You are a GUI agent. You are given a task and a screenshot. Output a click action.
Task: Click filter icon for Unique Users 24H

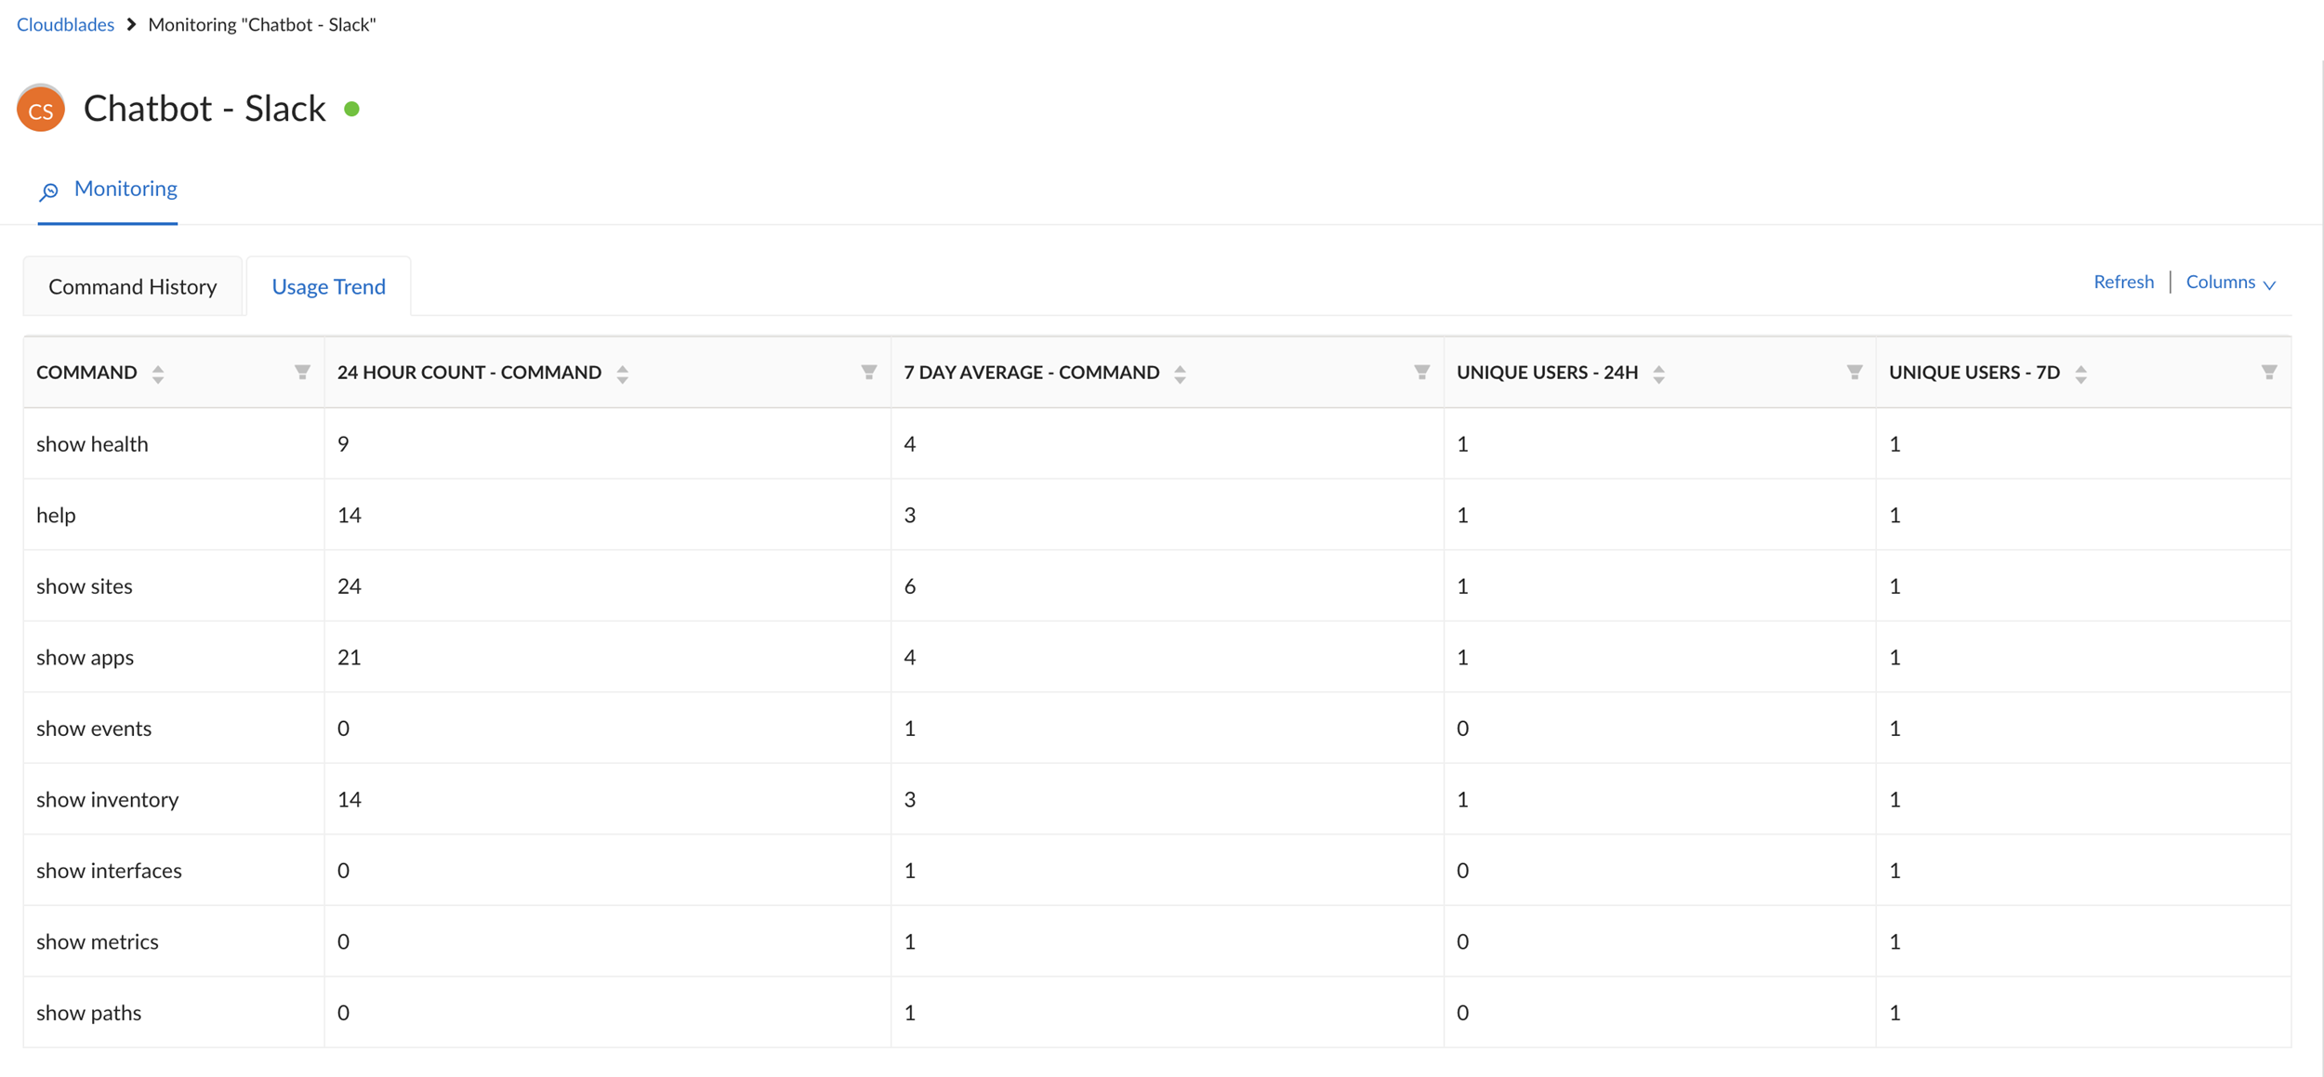(x=1854, y=372)
